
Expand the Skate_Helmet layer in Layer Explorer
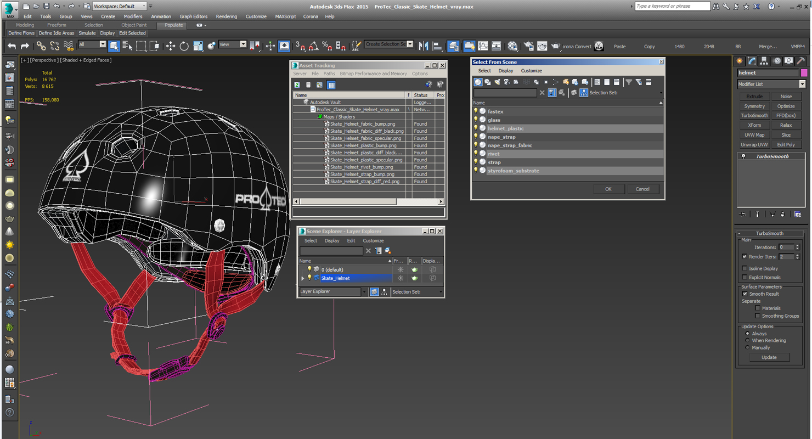[x=303, y=278]
